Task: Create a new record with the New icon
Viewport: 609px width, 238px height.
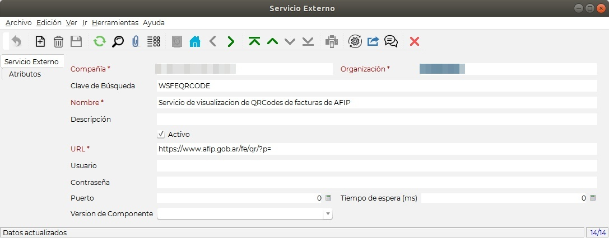Action: [x=40, y=41]
